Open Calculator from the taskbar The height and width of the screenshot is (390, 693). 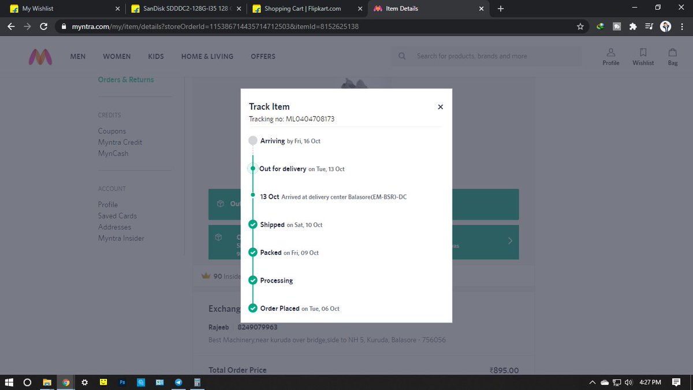[x=198, y=382]
